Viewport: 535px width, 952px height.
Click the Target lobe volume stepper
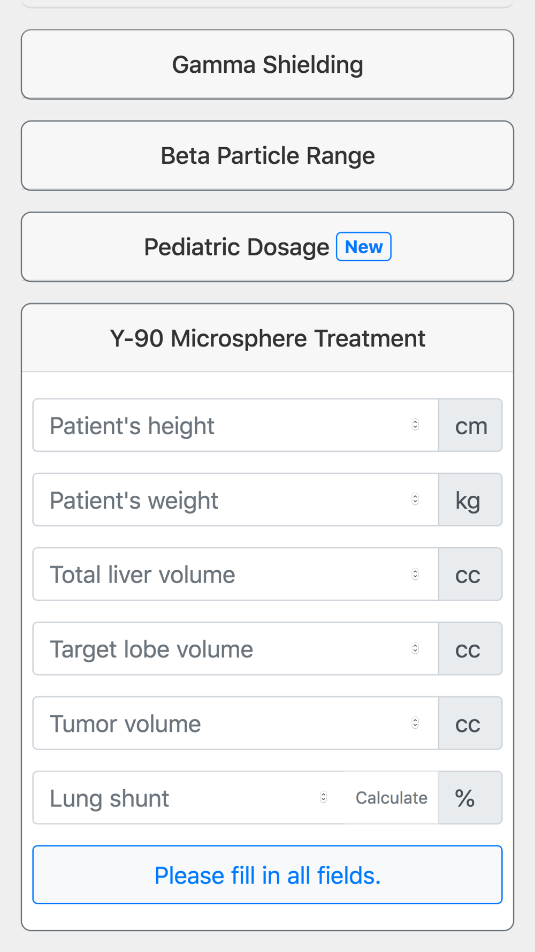click(x=415, y=648)
